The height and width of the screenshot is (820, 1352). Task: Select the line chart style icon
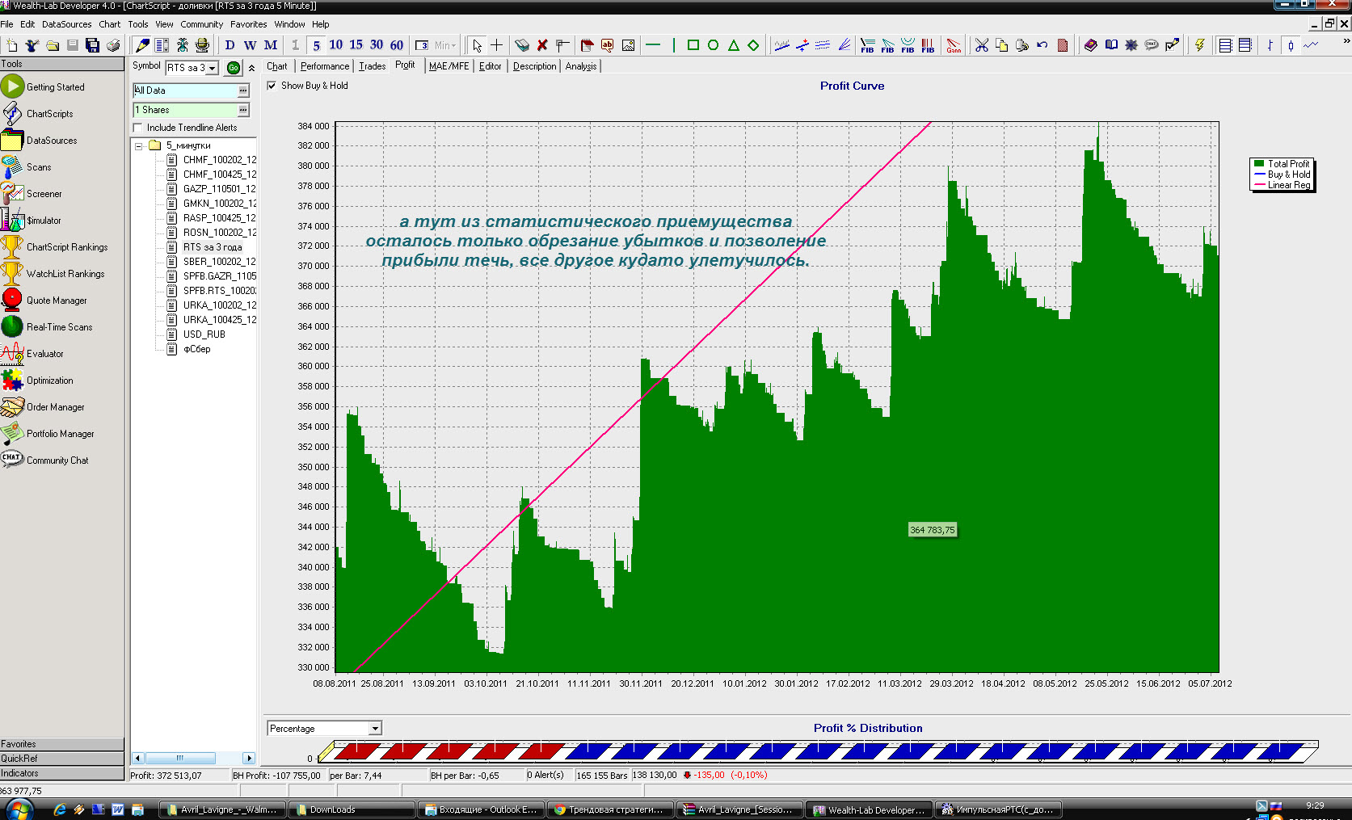click(x=1311, y=45)
